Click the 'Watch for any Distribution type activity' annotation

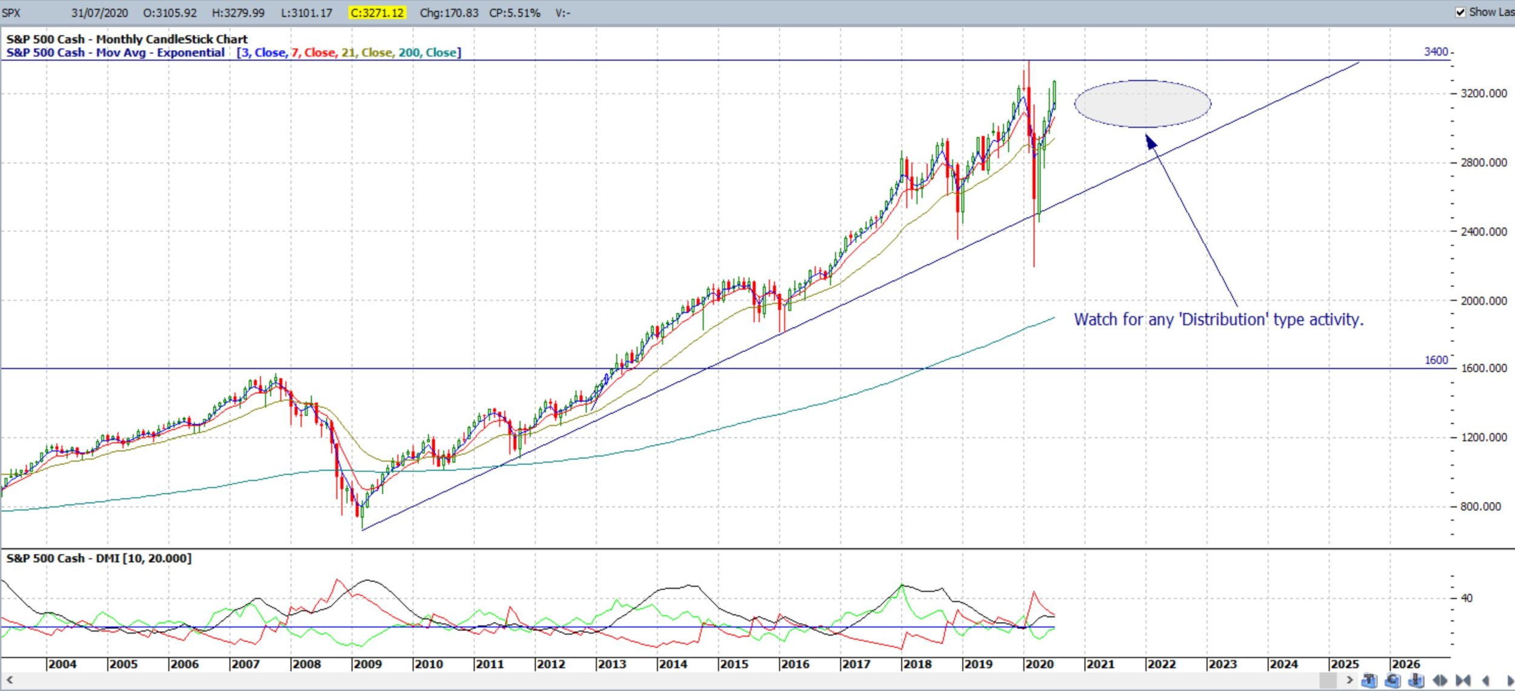pos(1219,319)
